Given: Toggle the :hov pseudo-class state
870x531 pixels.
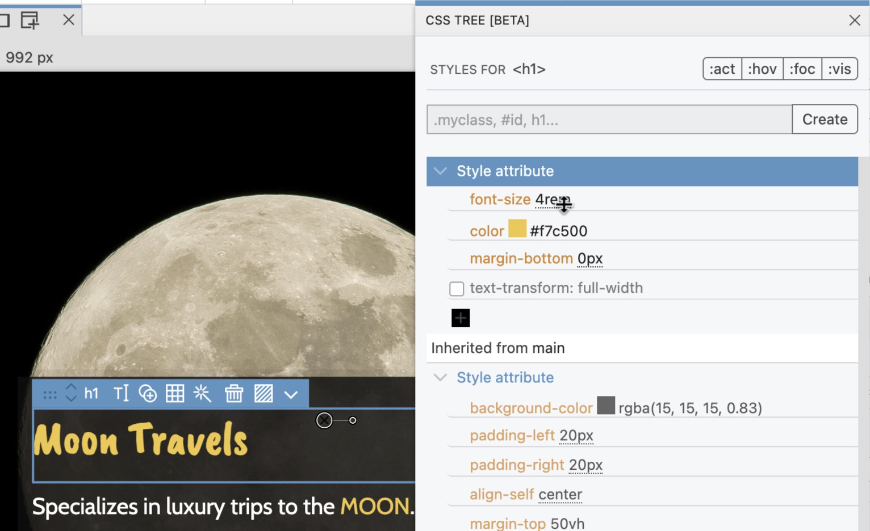Looking at the screenshot, I should tap(762, 69).
